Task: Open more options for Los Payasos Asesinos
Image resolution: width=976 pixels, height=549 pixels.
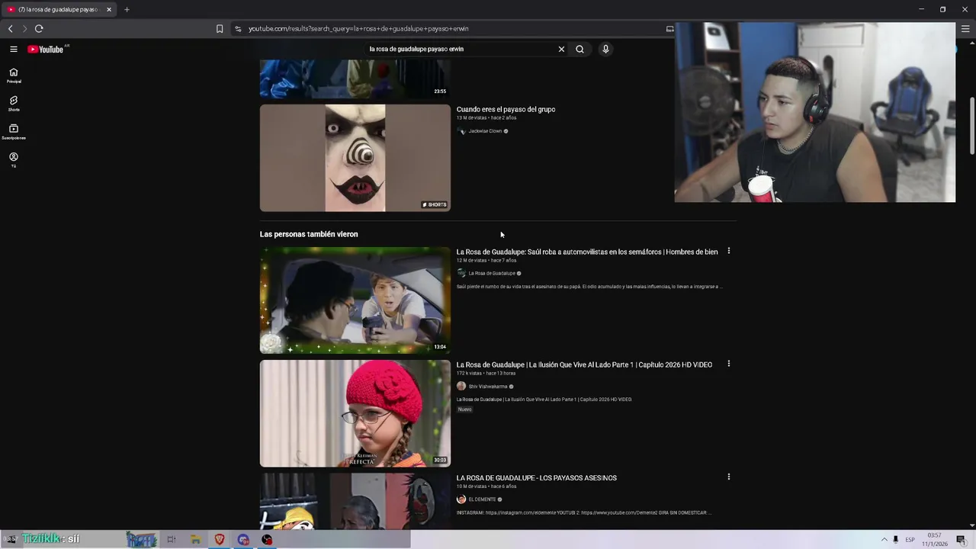Action: 728,477
